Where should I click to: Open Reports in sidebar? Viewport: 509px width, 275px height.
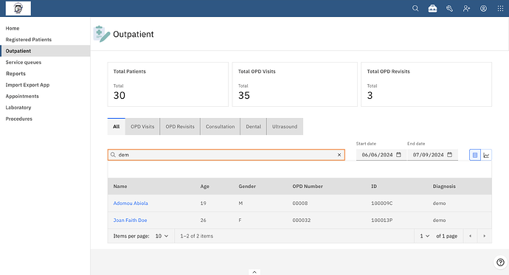(x=45, y=74)
